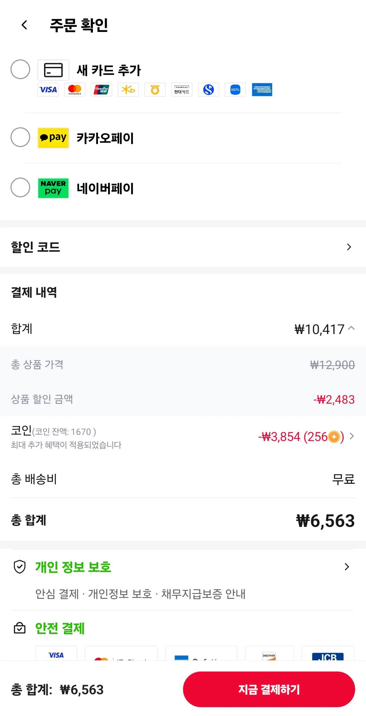Click the coin badge showing 256
This screenshot has height=716, width=366.
[x=333, y=437]
